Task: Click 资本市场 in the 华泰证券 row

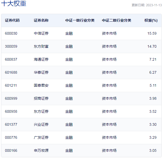Action: 109,72
